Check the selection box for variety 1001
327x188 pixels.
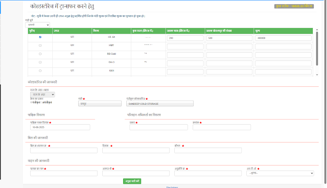click(40, 70)
